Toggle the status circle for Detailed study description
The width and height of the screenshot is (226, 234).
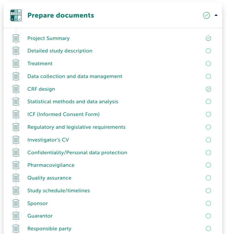tap(208, 51)
